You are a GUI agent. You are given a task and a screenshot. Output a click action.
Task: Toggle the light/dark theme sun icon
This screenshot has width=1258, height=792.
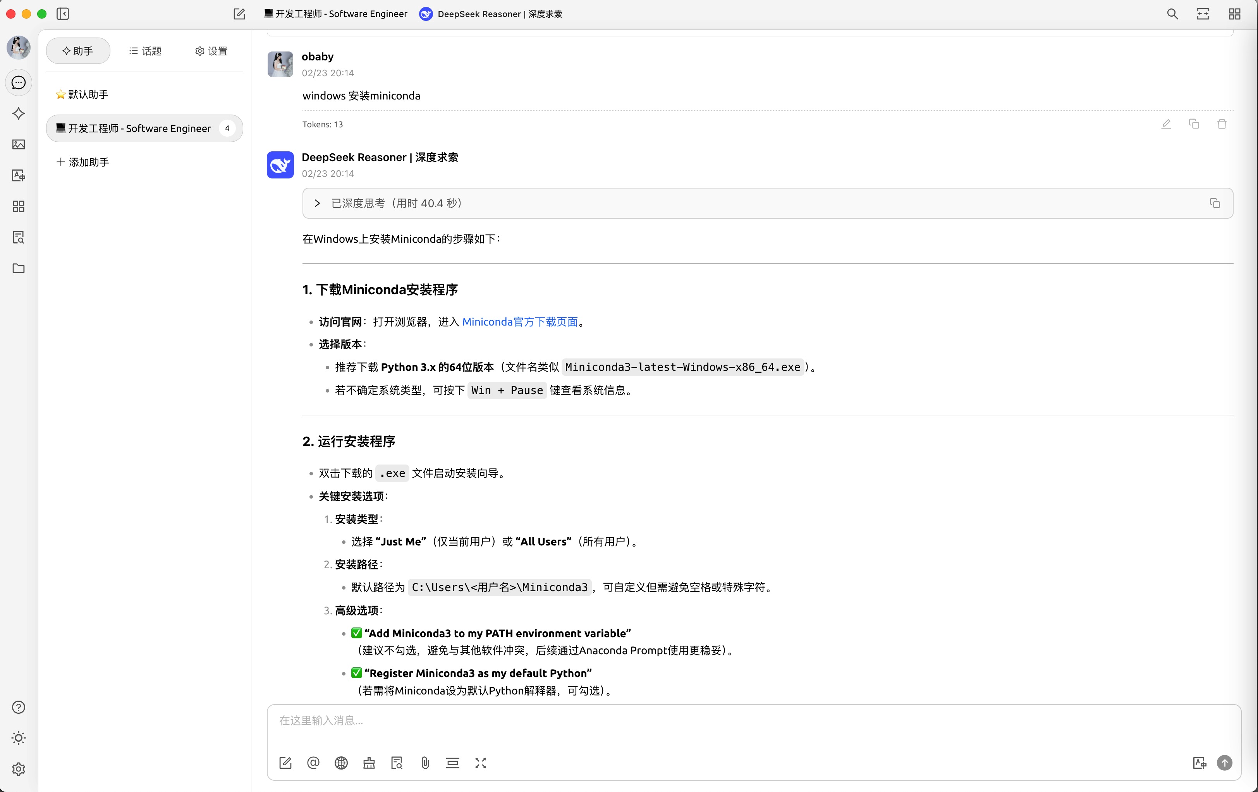click(x=18, y=738)
